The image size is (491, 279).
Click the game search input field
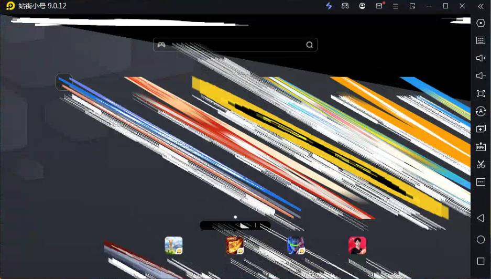coord(236,45)
